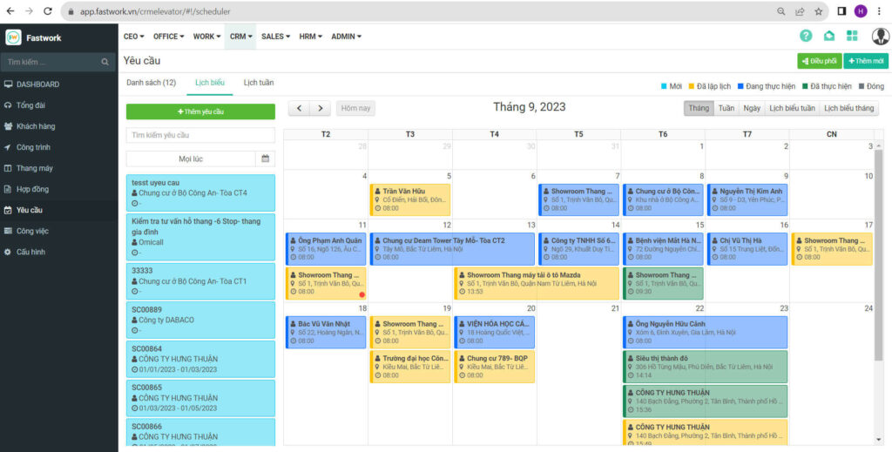Open Thang máy in the sidebar
The height and width of the screenshot is (452, 892).
(x=29, y=168)
